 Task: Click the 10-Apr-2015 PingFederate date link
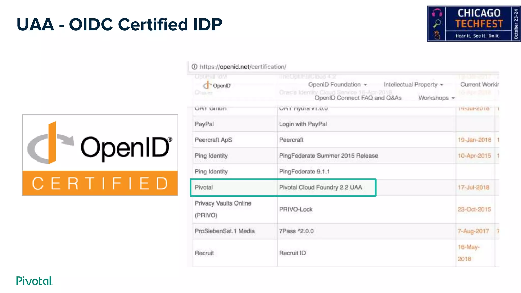(474, 156)
